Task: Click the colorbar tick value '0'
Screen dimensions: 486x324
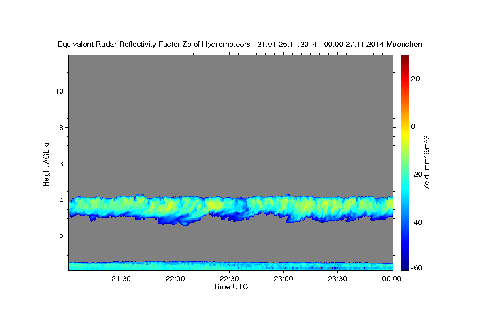Action: click(414, 126)
